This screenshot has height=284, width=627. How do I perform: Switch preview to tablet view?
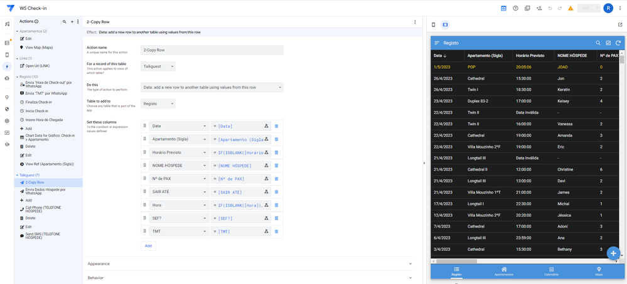point(446,25)
